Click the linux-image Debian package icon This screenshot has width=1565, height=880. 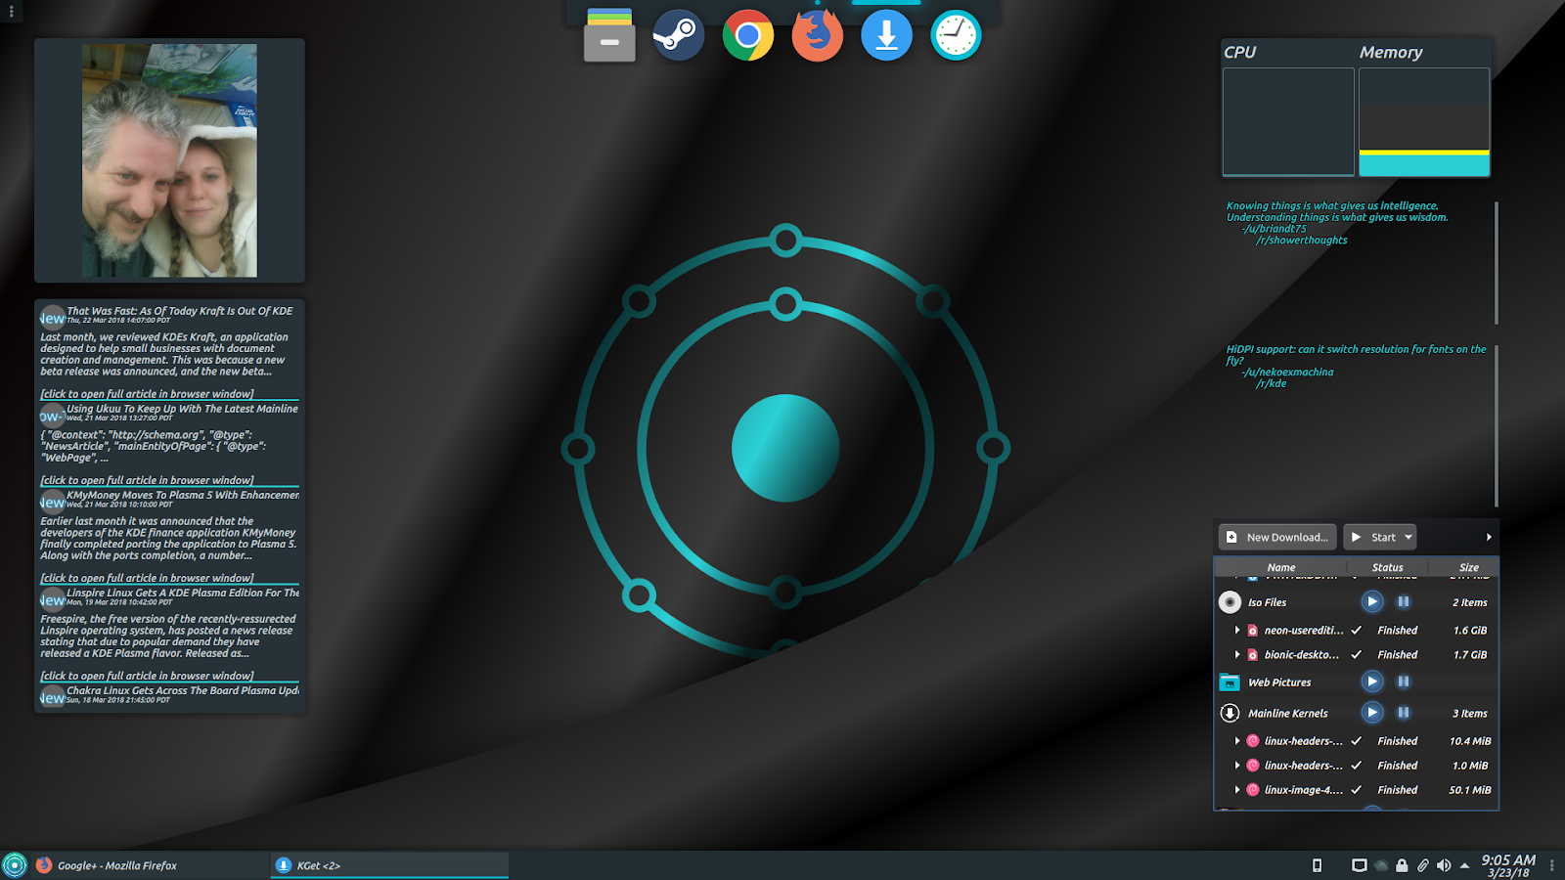coord(1252,790)
